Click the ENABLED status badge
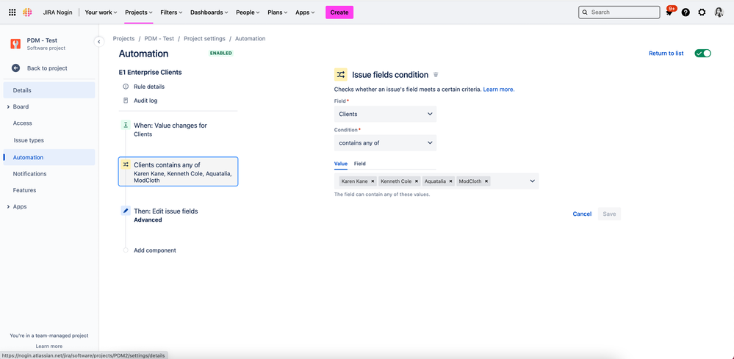Viewport: 734px width, 359px height. pos(221,54)
